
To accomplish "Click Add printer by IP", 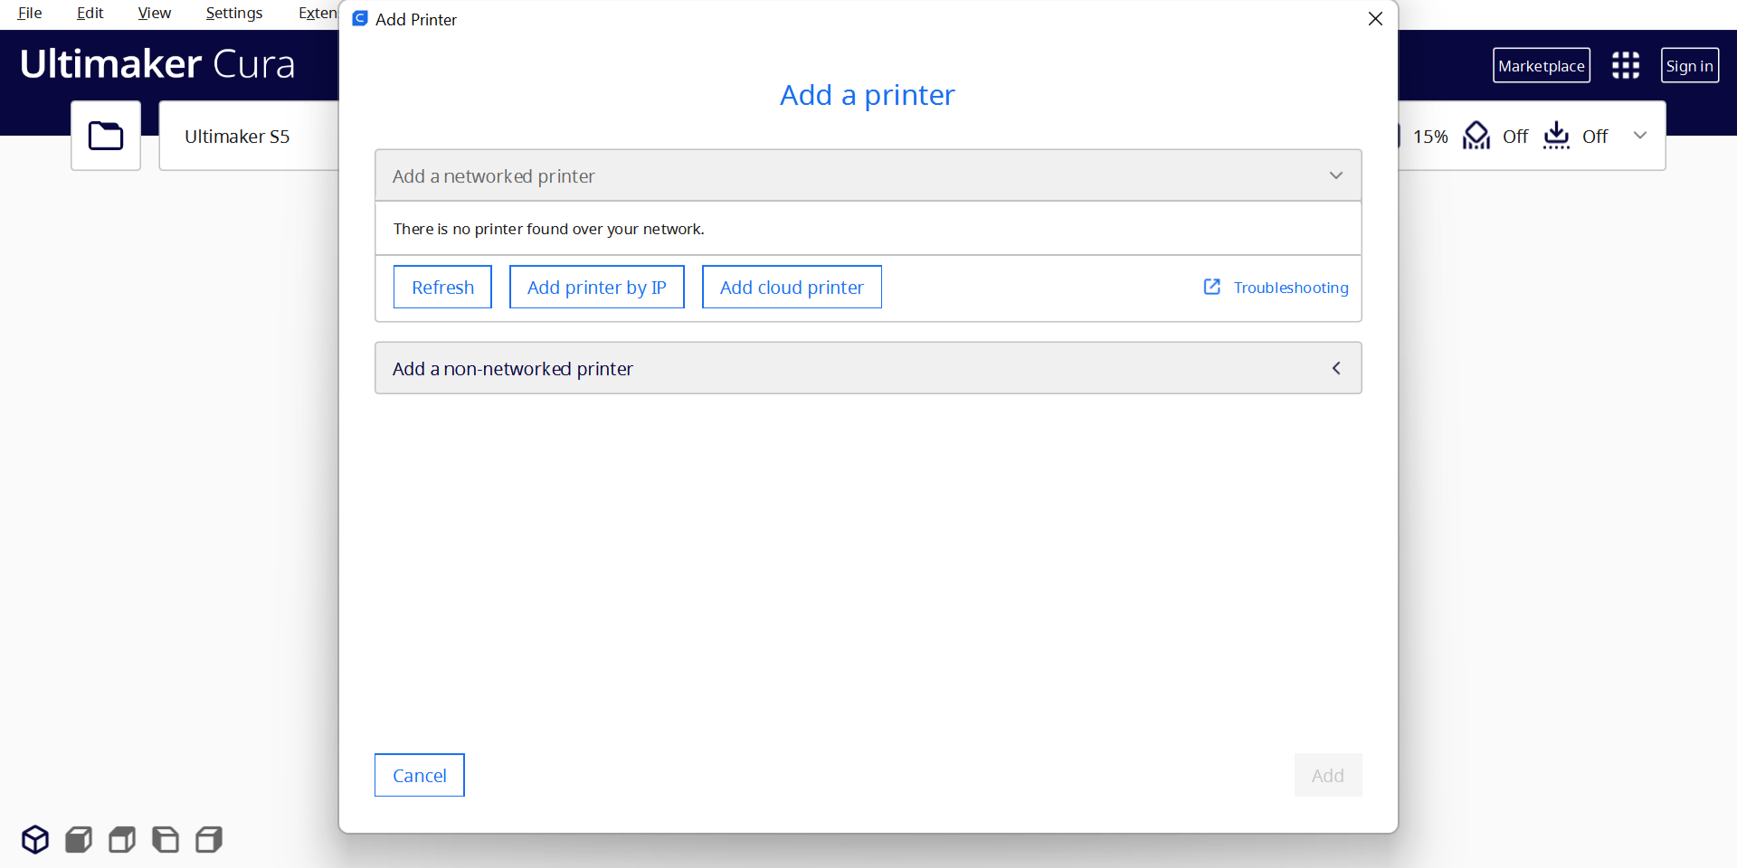I will point(596,287).
